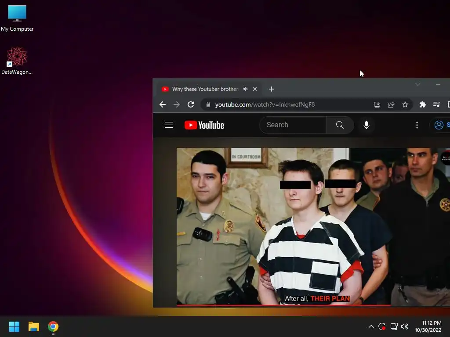Open the volume tray icon
450x337 pixels.
pos(405,326)
